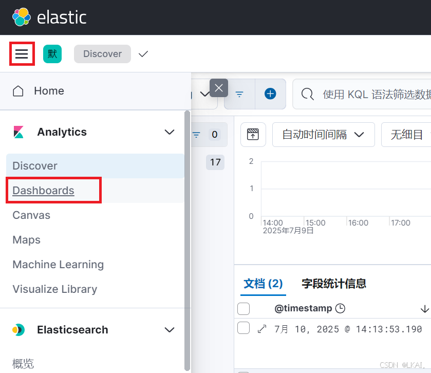This screenshot has height=373, width=431.
Task: Select Discover in Analytics menu
Action: click(x=95, y=166)
